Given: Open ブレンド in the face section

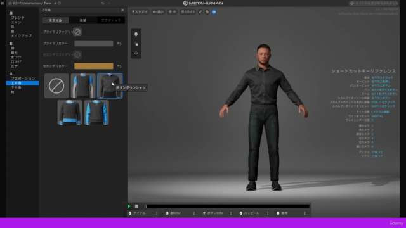Looking at the screenshot, I should (18, 18).
